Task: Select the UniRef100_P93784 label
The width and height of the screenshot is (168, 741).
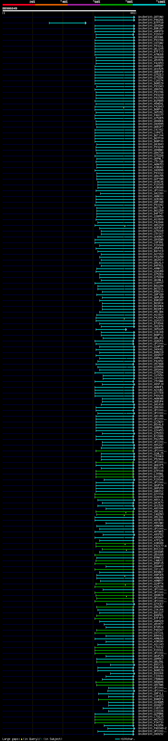Action: 151,40
